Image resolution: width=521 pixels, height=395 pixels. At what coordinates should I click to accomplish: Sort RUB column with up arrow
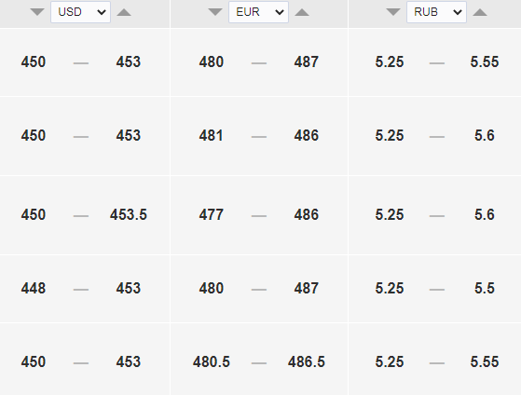click(480, 12)
